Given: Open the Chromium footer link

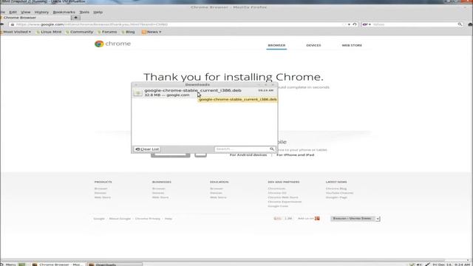Looking at the screenshot, I should [276, 188].
